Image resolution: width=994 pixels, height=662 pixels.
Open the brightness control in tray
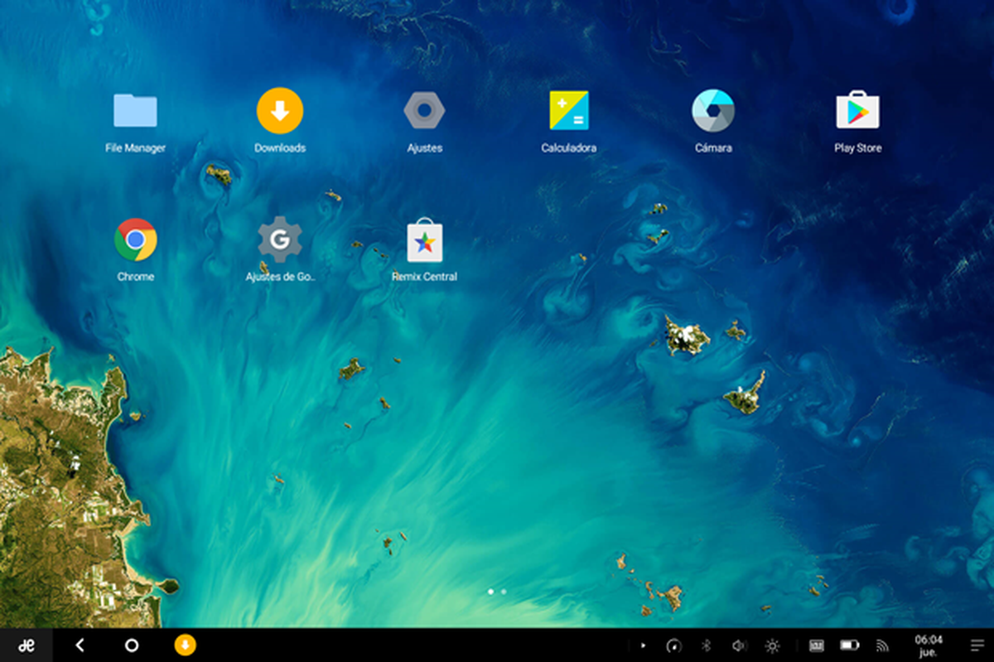772,645
